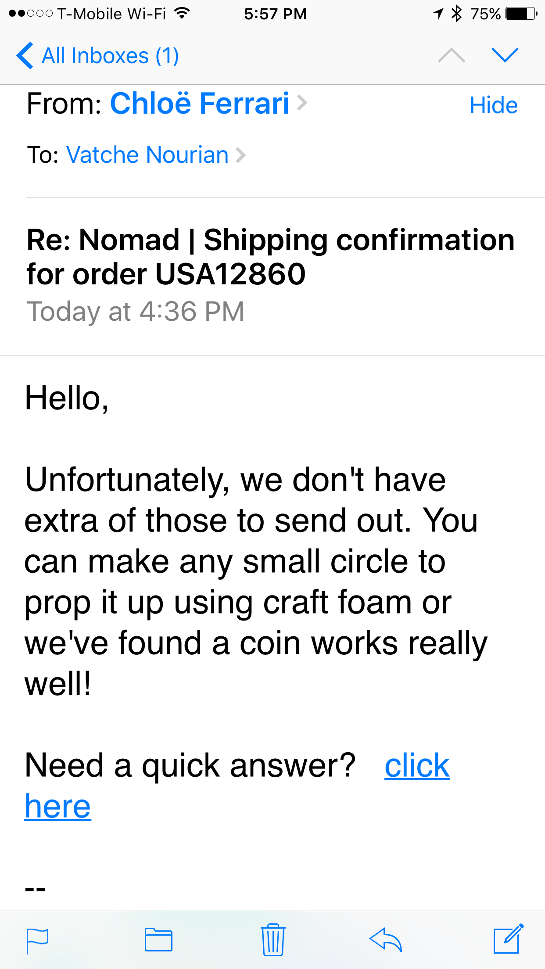Viewport: 545px width, 969px height.
Task: Tap the 5:57 PM status clock
Action: pos(275,14)
